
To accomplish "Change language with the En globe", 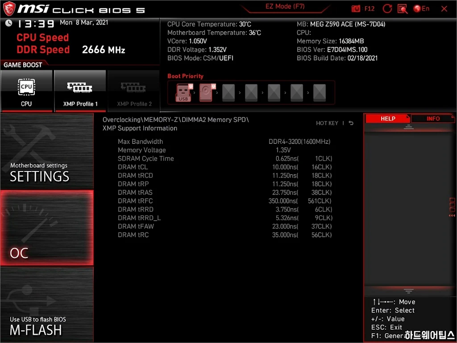I will click(x=421, y=9).
